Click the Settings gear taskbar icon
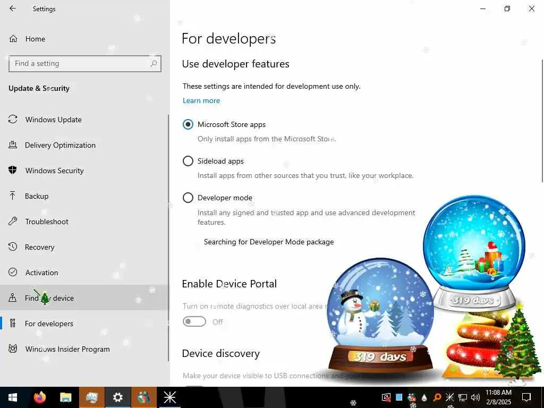Screen dimensions: 544x408 click(117, 397)
